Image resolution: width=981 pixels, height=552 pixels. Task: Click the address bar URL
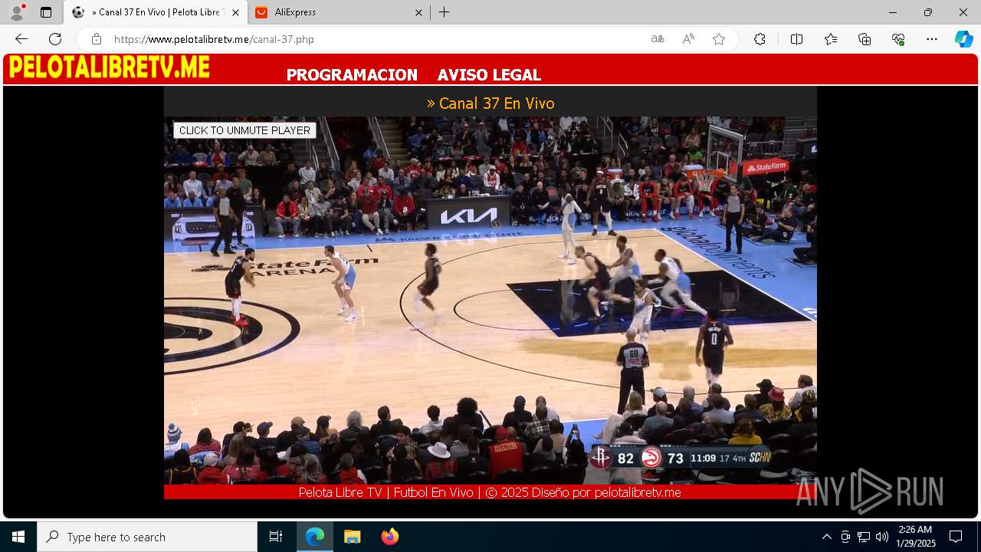click(x=214, y=39)
